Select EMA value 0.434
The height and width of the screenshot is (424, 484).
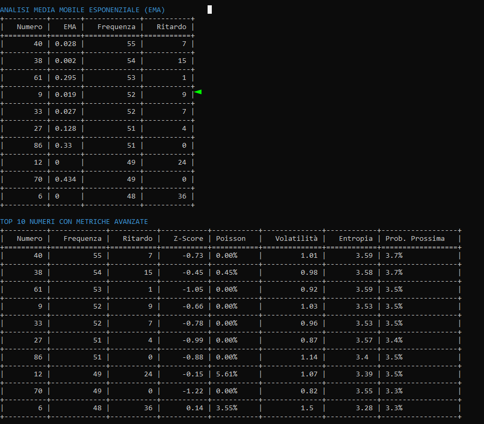pyautogui.click(x=66, y=179)
